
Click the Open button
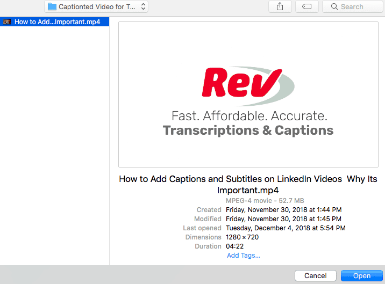coord(362,275)
